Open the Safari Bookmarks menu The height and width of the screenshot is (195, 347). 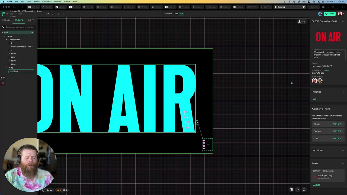point(47,2)
